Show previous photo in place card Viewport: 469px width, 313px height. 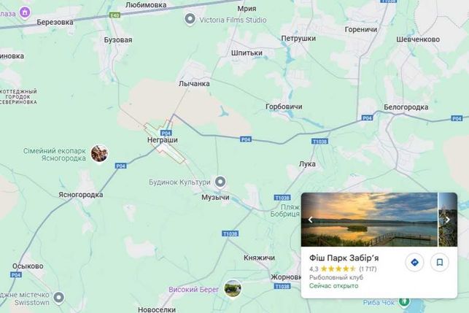311,220
